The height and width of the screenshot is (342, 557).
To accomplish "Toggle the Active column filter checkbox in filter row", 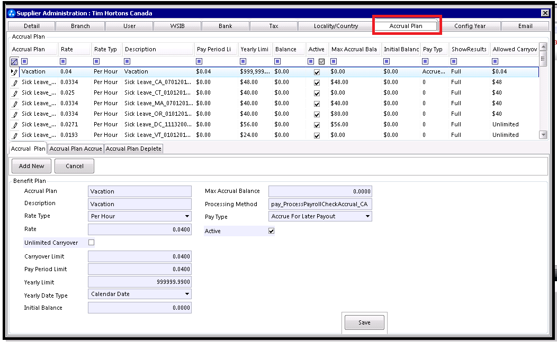I will click(x=321, y=61).
